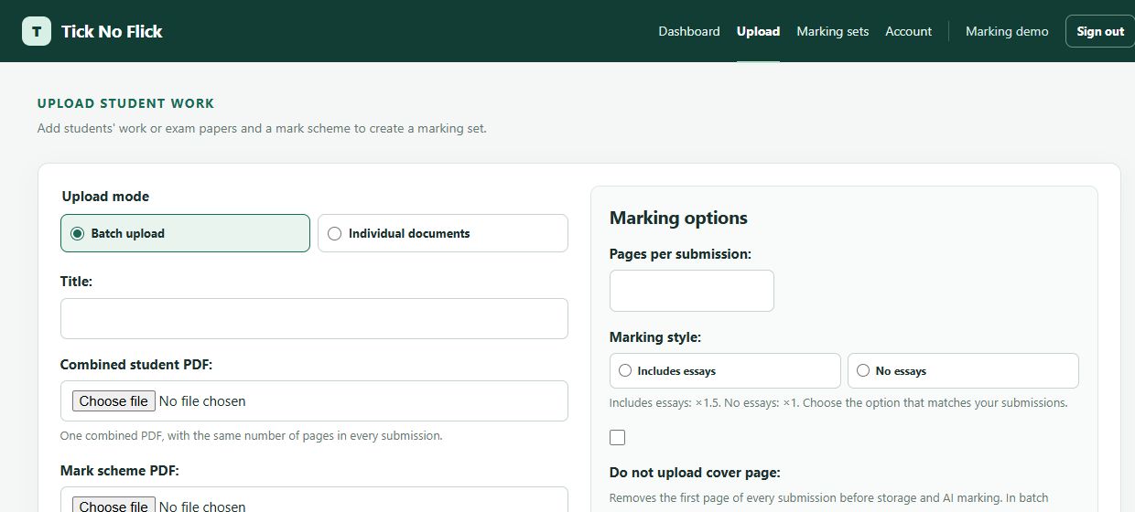Click 'No file chosen' beside Combined student PDF
Viewport: 1135px width, 512px height.
click(x=202, y=400)
